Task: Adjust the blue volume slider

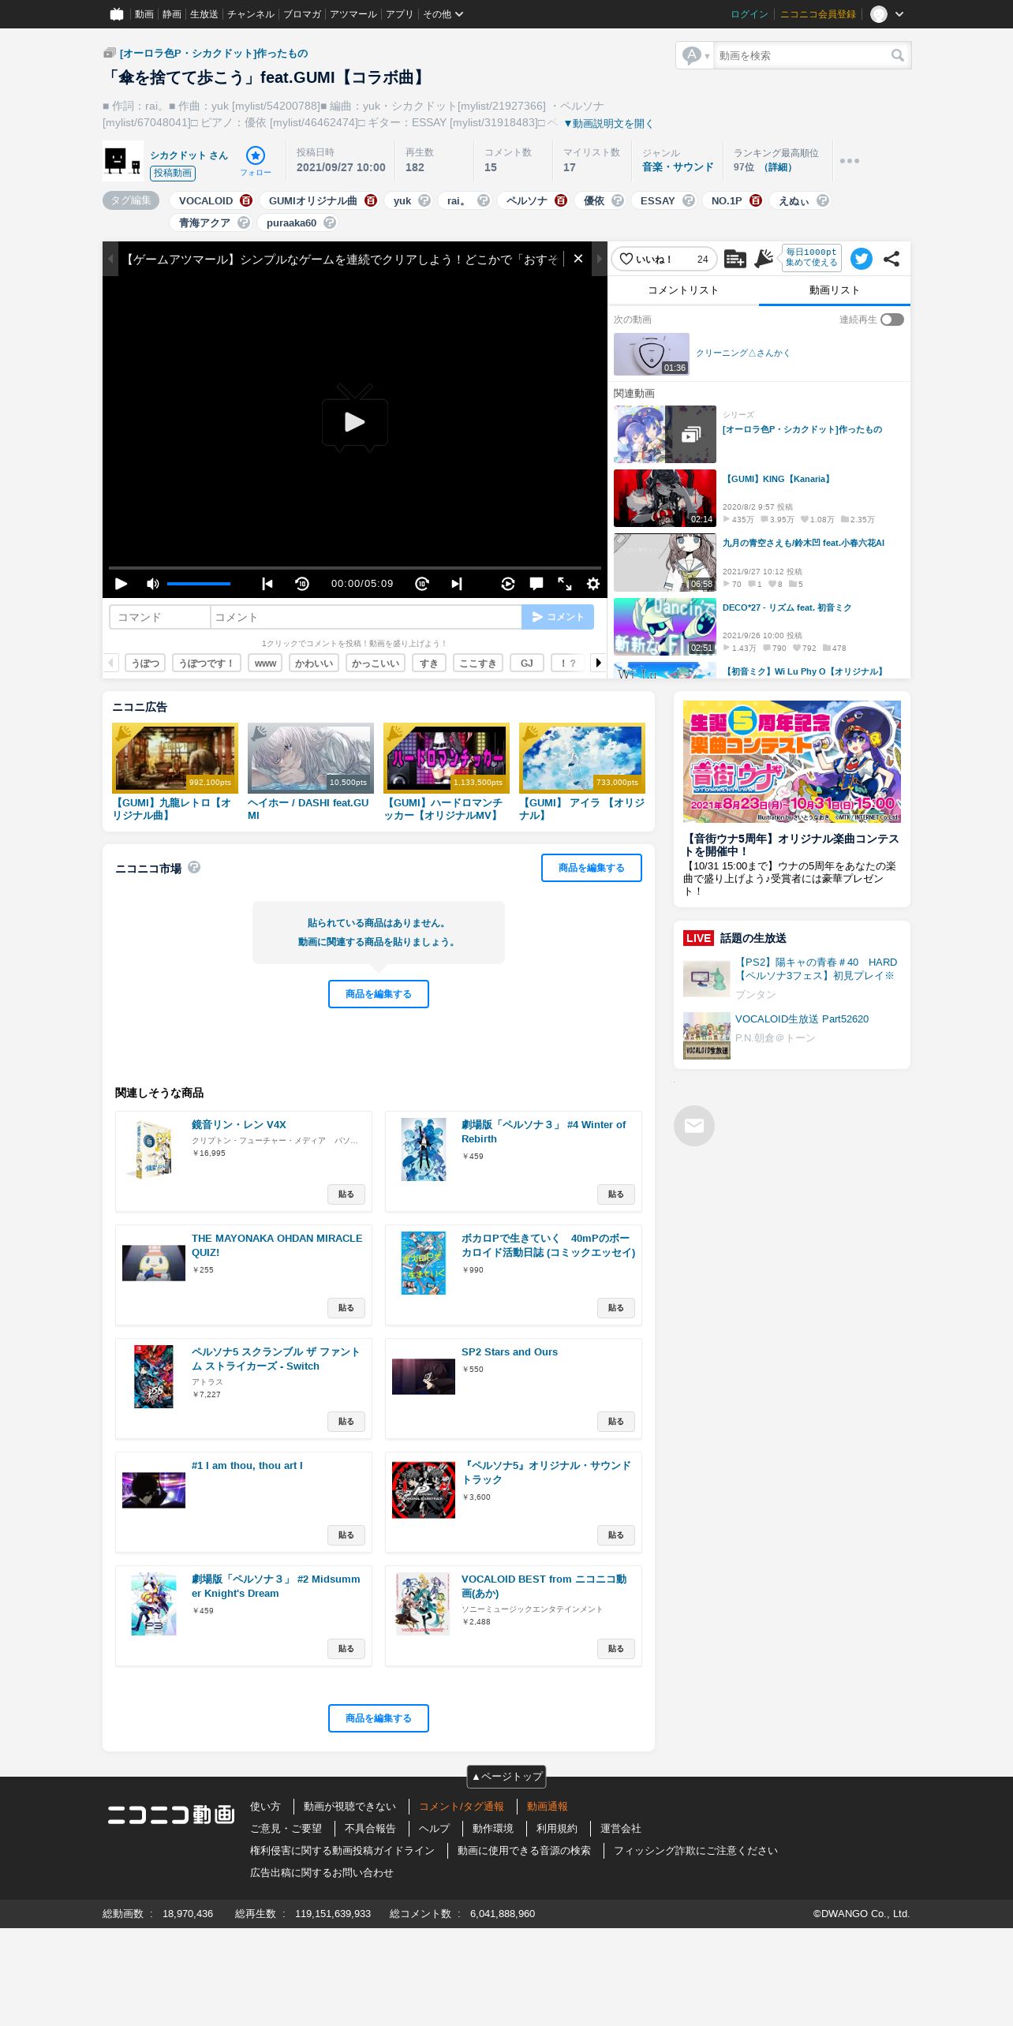Action: [x=199, y=584]
